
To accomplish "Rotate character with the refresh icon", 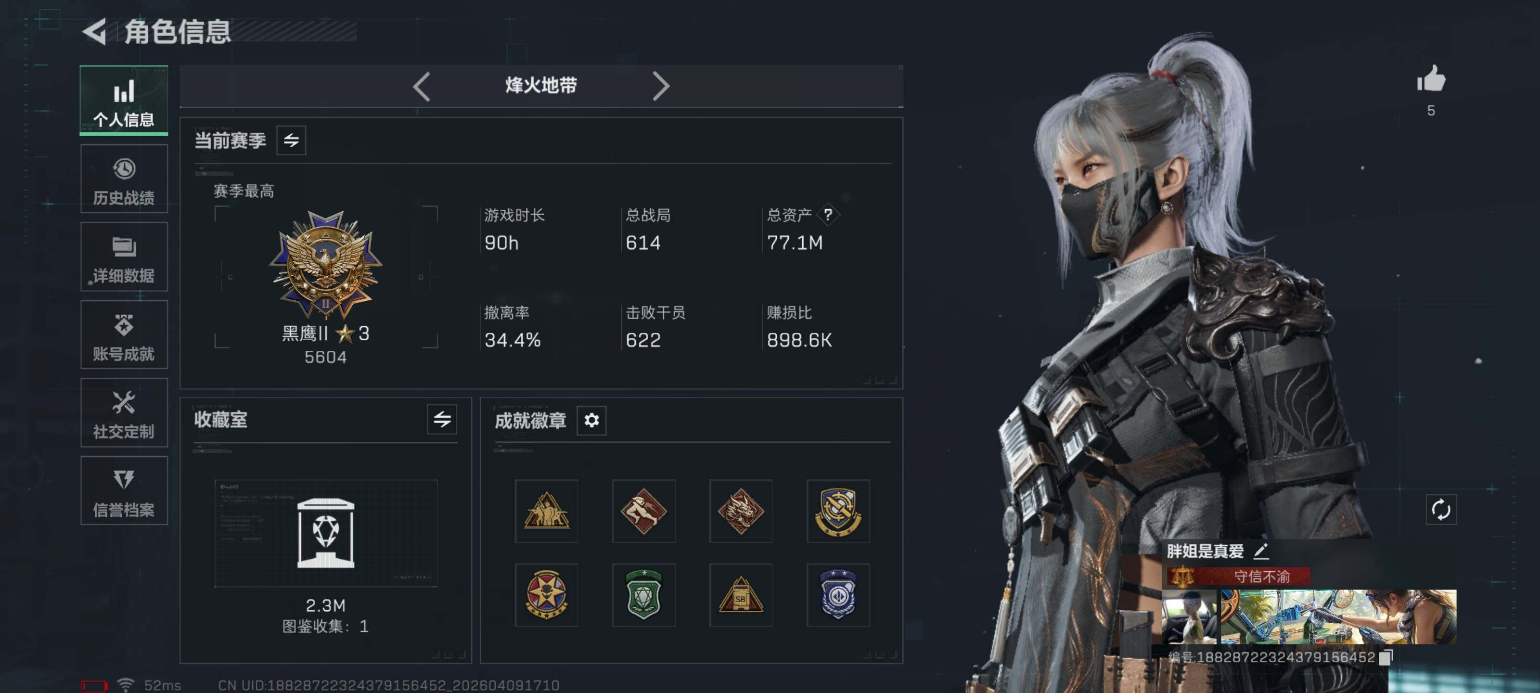I will coord(1441,510).
